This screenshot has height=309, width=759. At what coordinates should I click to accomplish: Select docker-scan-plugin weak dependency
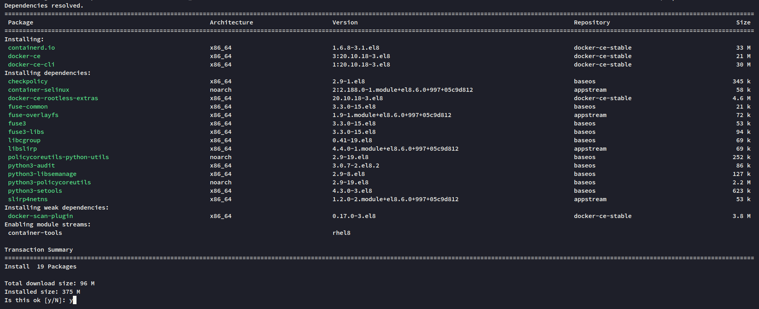[40, 216]
